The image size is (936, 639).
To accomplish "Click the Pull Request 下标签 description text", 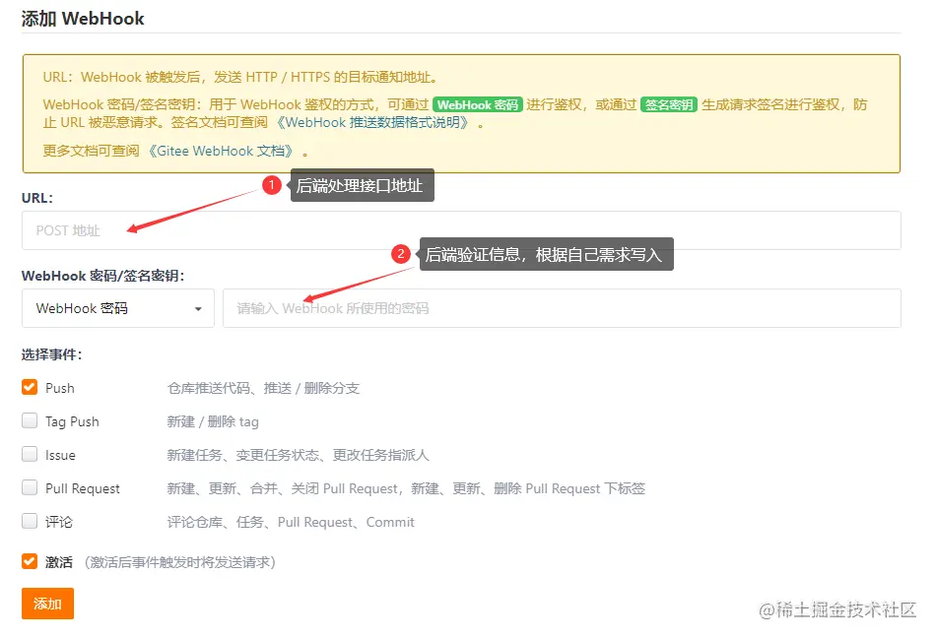I will coord(406,488).
